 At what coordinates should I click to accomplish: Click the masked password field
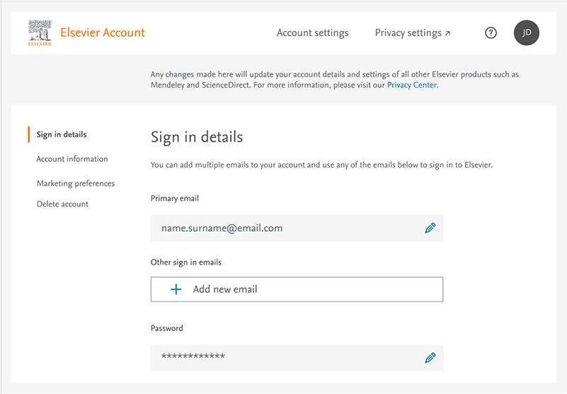(x=283, y=357)
